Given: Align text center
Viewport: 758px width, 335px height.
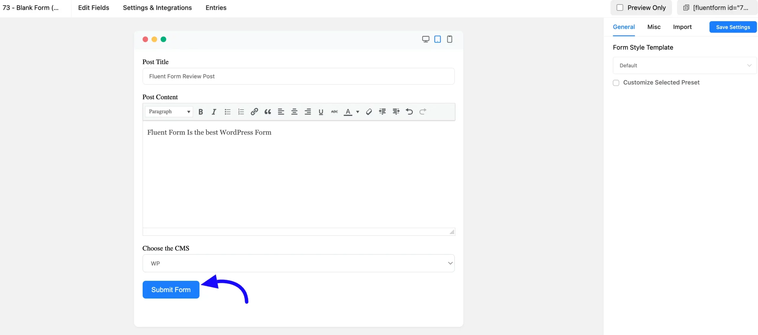Looking at the screenshot, I should [294, 112].
